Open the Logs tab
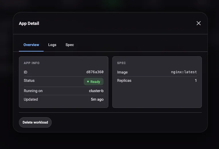This screenshot has height=149, width=219. point(52,45)
